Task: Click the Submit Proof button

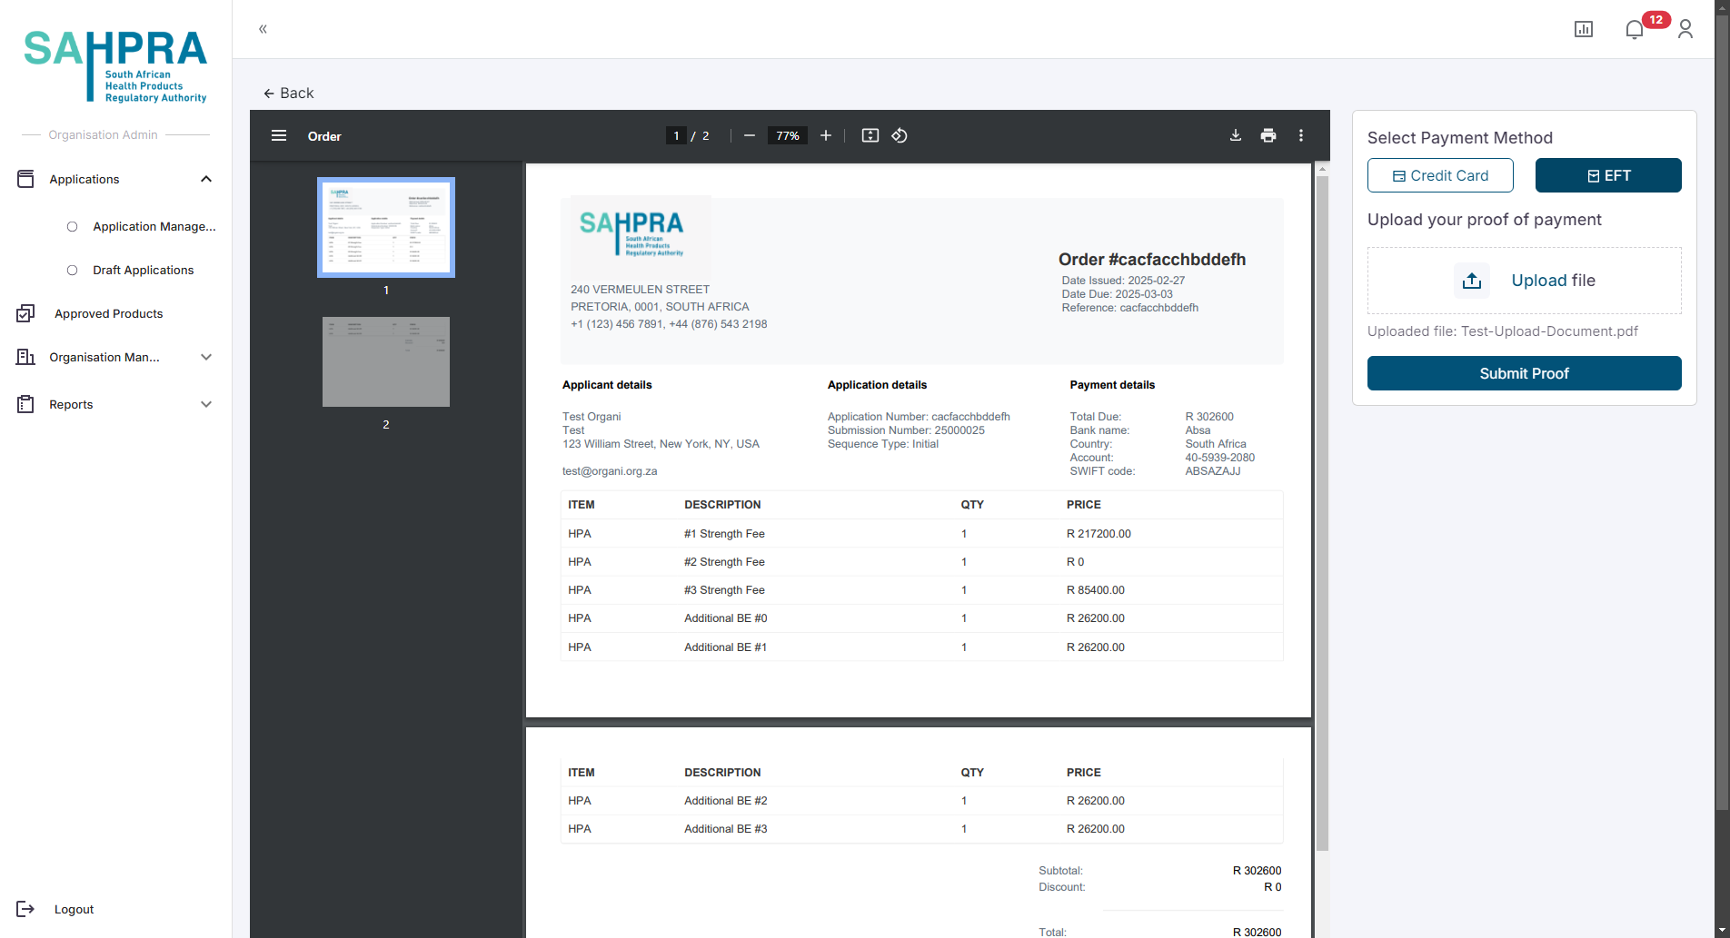Action: [x=1523, y=373]
